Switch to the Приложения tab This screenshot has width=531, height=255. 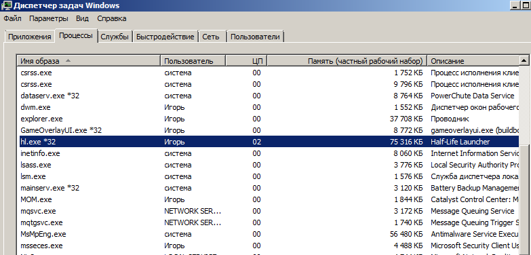point(29,37)
